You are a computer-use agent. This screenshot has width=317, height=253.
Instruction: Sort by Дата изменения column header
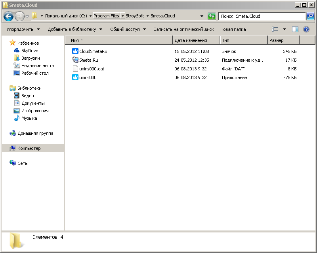point(196,40)
